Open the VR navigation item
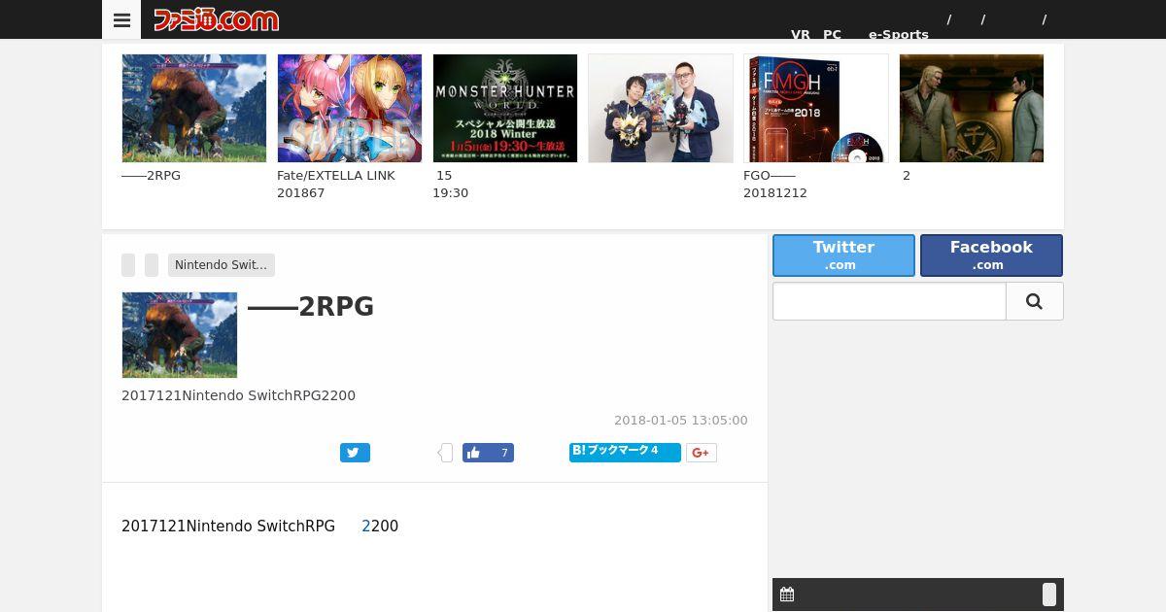This screenshot has width=1166, height=612. click(801, 34)
